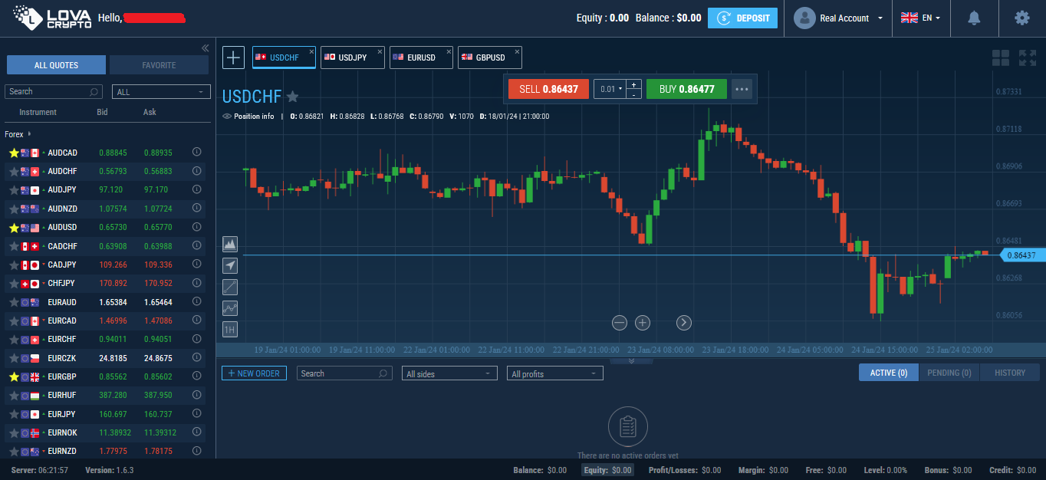This screenshot has width=1046, height=480.
Task: Open the HISTORY orders tab
Action: [x=1010, y=373]
